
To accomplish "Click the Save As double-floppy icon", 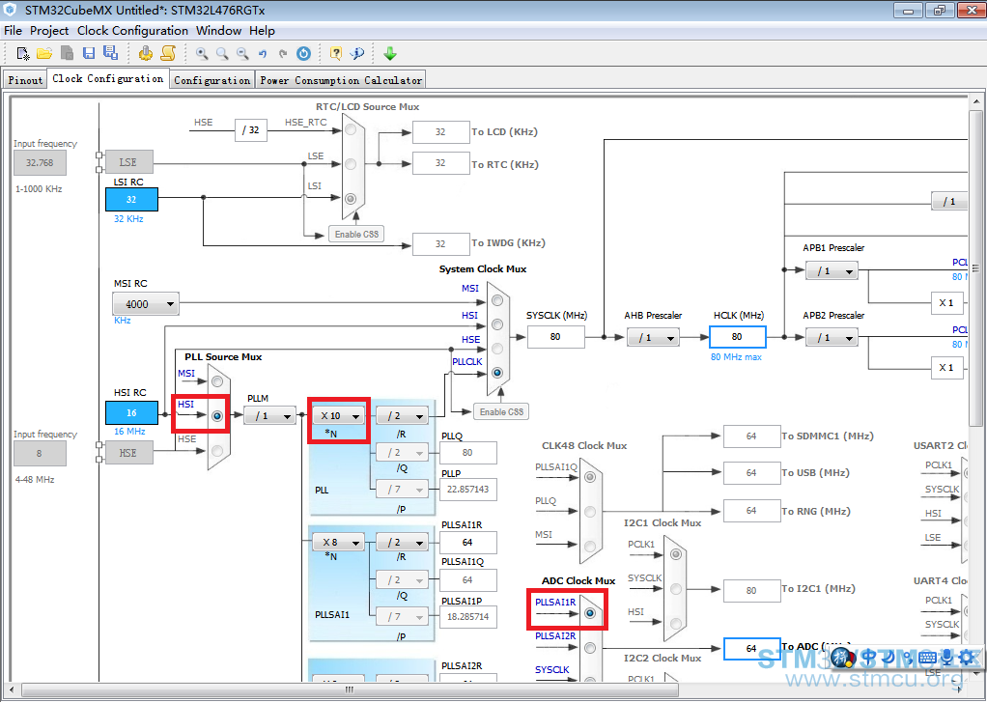I will (111, 53).
